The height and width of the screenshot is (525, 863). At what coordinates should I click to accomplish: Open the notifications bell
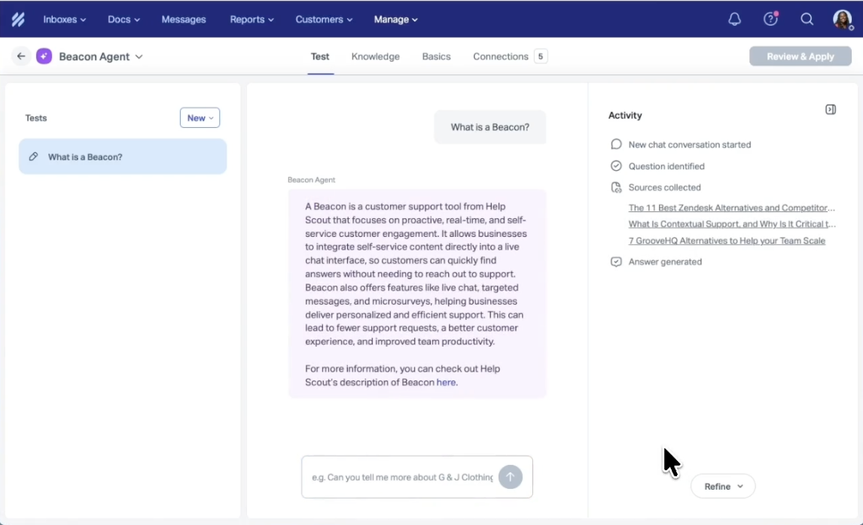coord(734,20)
